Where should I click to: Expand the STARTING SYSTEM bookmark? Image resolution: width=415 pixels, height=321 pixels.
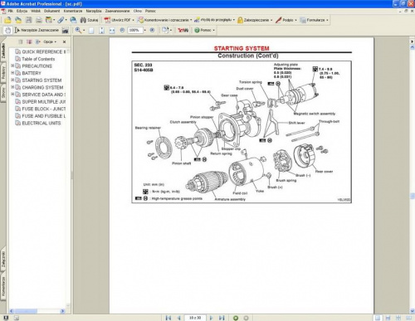(x=12, y=80)
